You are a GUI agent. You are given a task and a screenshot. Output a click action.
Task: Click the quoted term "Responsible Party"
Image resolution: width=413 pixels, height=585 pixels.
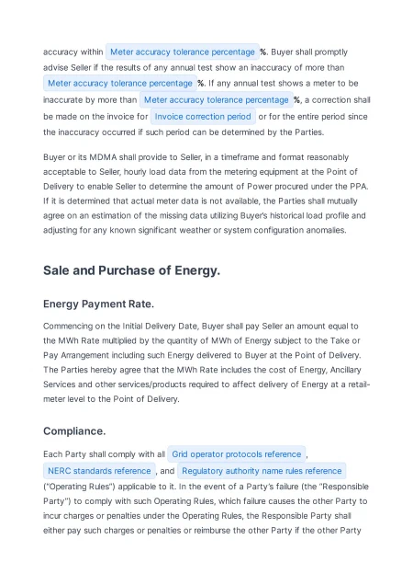click(206, 494)
